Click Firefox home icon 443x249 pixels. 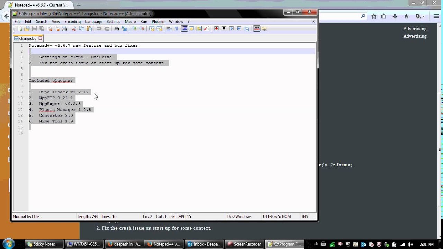coord(407,16)
